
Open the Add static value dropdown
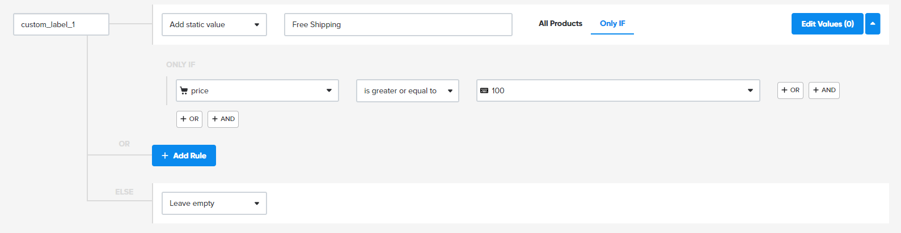(214, 24)
